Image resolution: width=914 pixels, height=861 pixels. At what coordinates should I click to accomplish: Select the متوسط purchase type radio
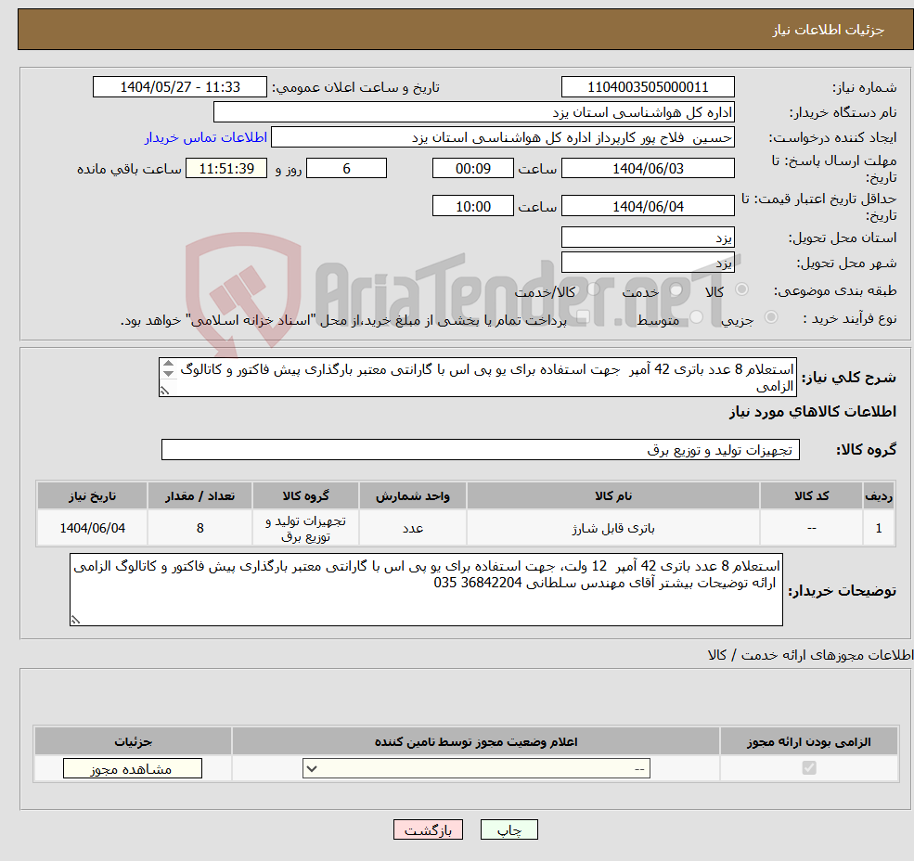tap(696, 317)
